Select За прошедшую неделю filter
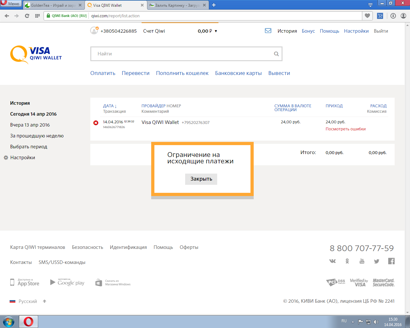This screenshot has width=410, height=328. click(37, 136)
